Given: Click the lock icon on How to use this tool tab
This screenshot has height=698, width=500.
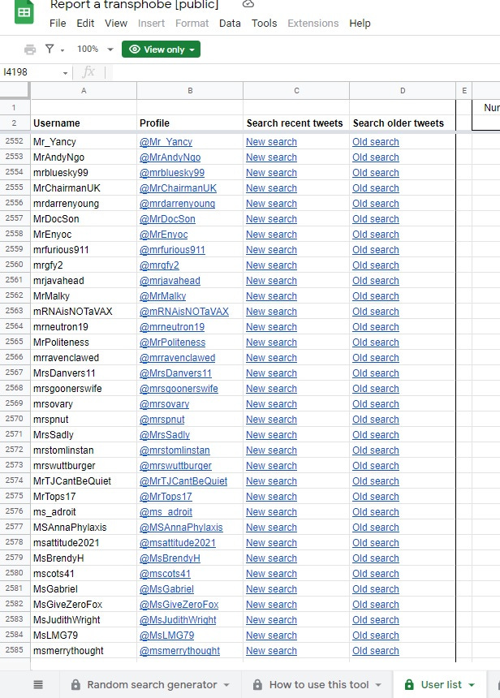Looking at the screenshot, I should tap(258, 685).
